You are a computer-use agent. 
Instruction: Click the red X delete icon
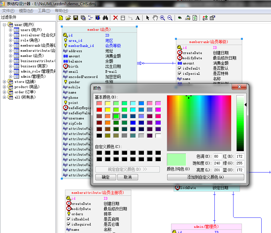click(x=115, y=18)
